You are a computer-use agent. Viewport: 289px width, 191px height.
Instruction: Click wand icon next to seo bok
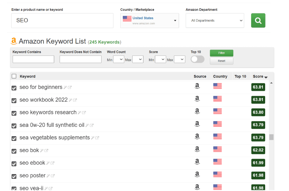42,151
